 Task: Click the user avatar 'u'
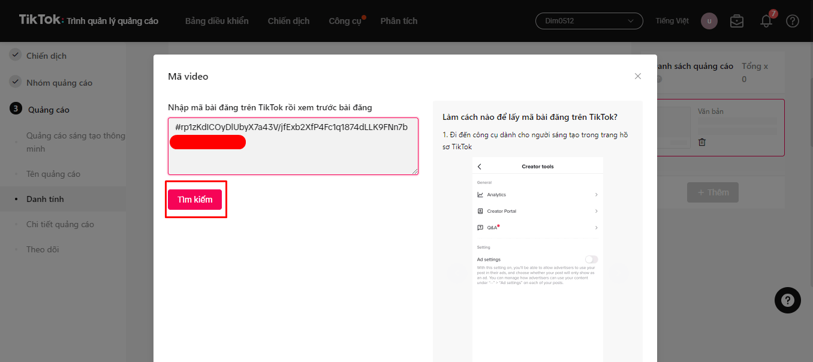coord(709,21)
